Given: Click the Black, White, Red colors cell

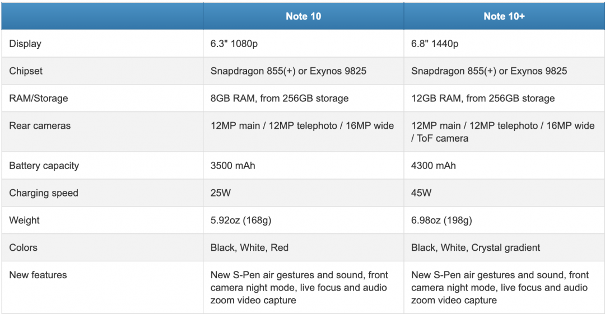Looking at the screenshot, I should [x=249, y=247].
